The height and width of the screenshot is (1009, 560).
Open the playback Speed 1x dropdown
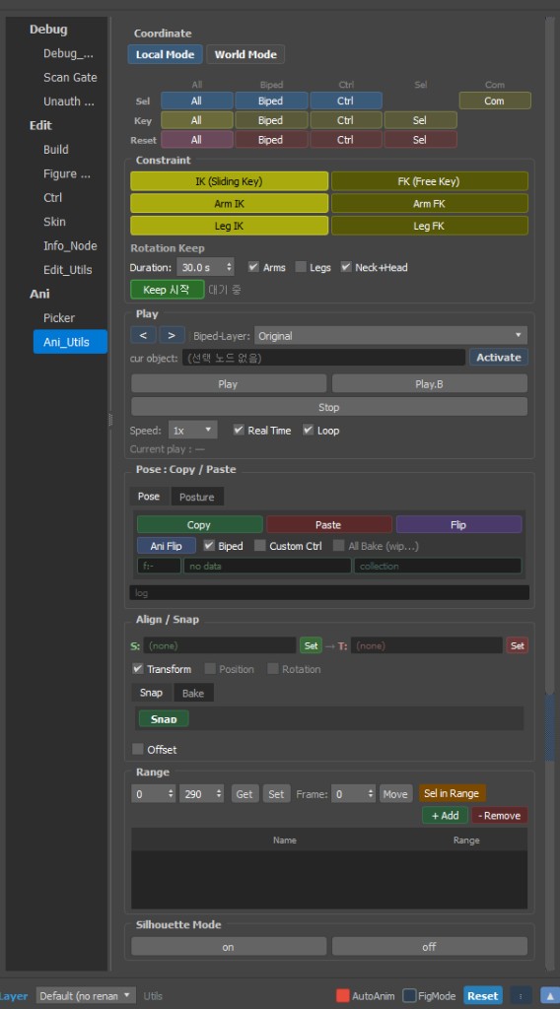192,430
